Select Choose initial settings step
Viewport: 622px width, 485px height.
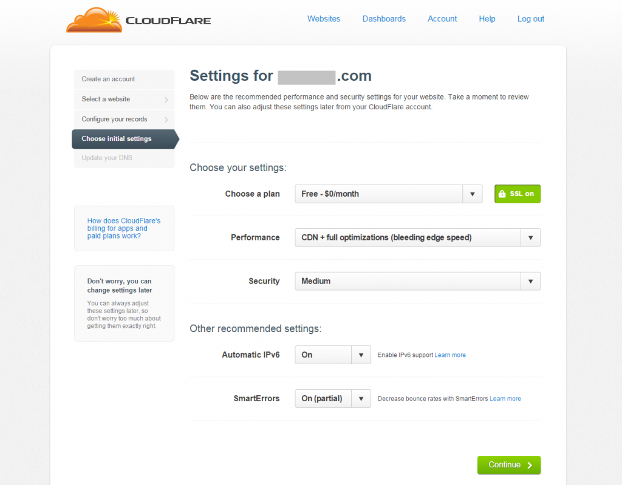click(125, 139)
